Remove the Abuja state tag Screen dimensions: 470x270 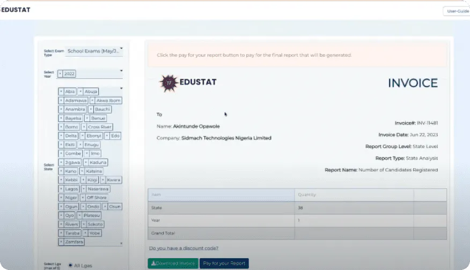80,92
